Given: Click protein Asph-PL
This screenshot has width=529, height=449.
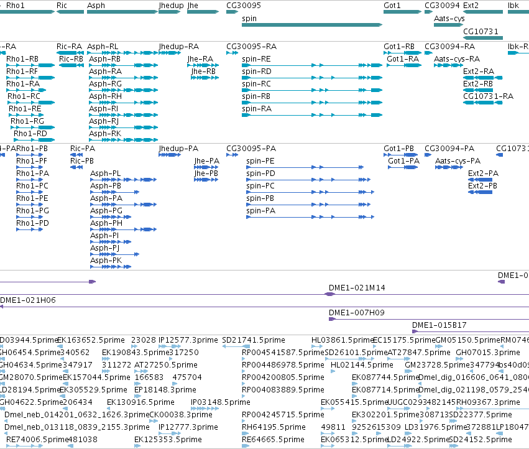Looking at the screenshot, I should point(124,180).
